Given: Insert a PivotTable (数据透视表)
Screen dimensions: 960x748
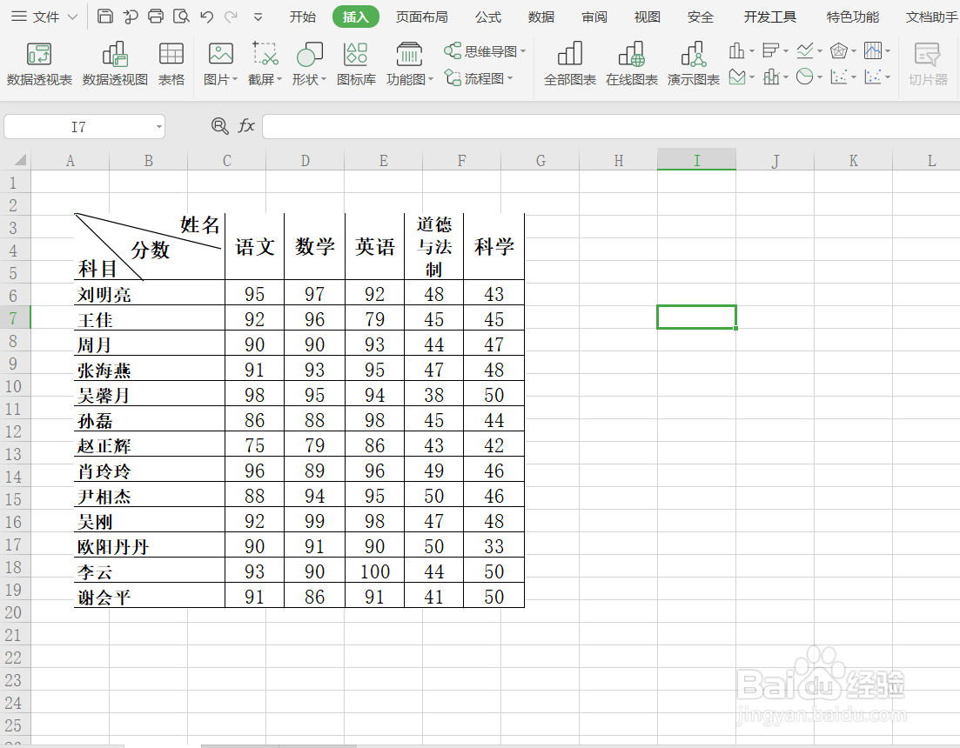Looking at the screenshot, I should pos(39,63).
